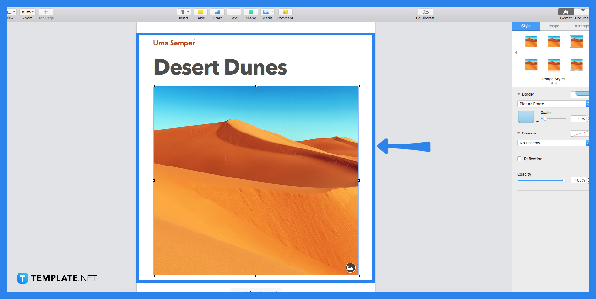Open the Insert menu button

point(184,12)
